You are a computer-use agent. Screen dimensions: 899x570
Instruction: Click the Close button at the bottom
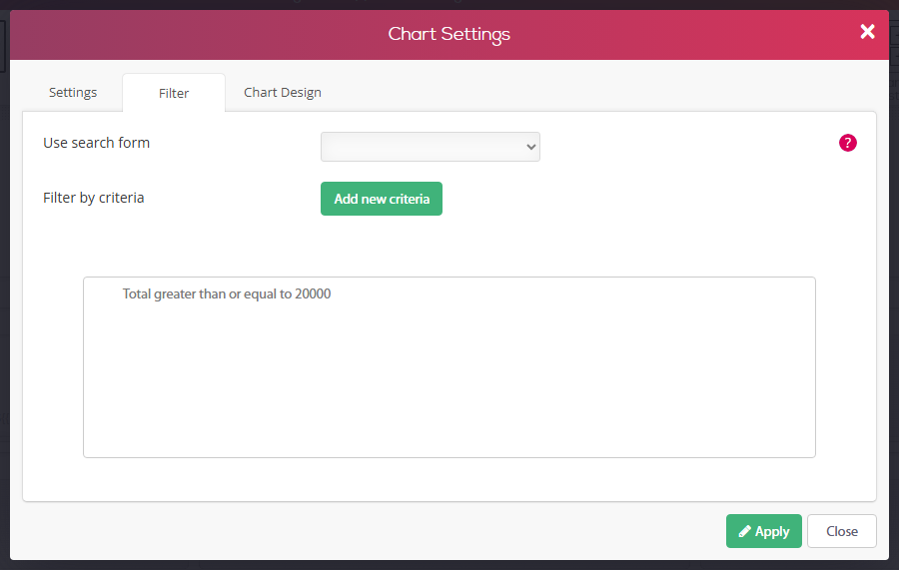coord(842,531)
